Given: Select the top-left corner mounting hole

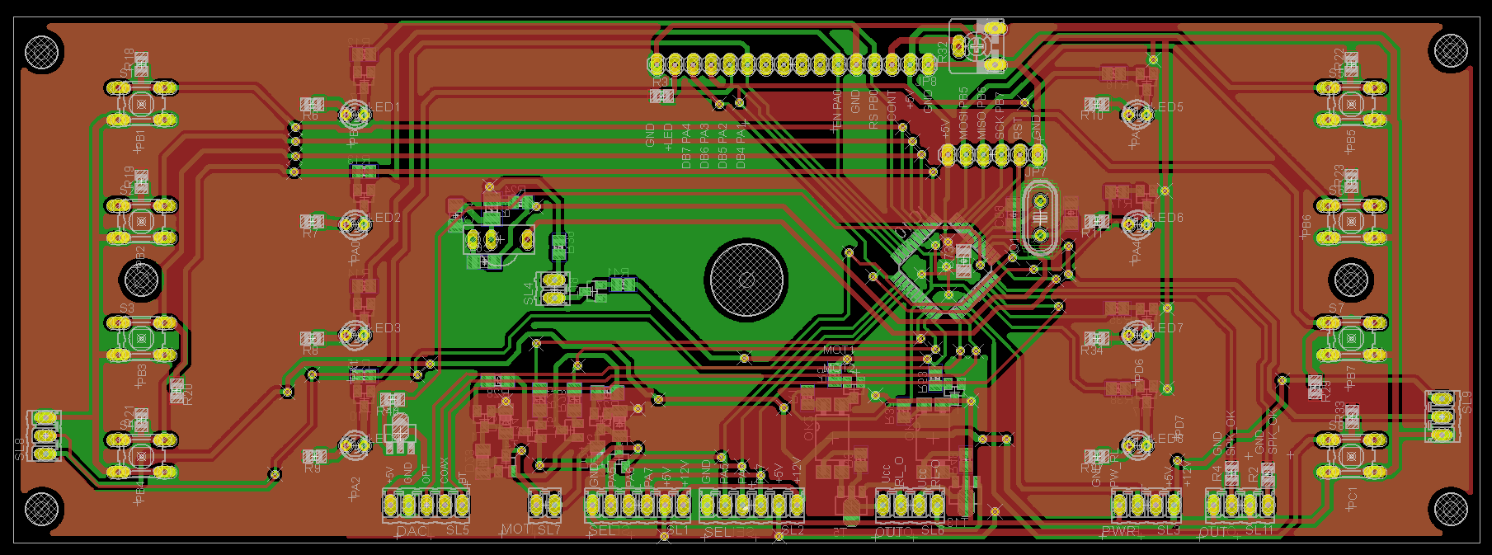Looking at the screenshot, I should coord(41,53).
